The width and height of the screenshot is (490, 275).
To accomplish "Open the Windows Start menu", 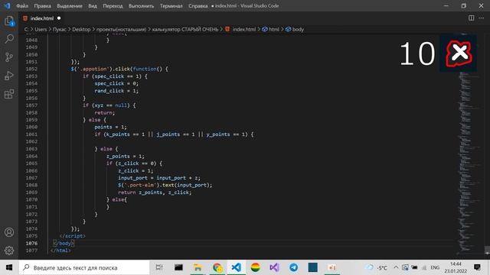I will pyautogui.click(x=9, y=267).
